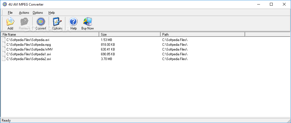Click the Path cell of the Softpedia.avi row
291x123 pixels.
175,40
